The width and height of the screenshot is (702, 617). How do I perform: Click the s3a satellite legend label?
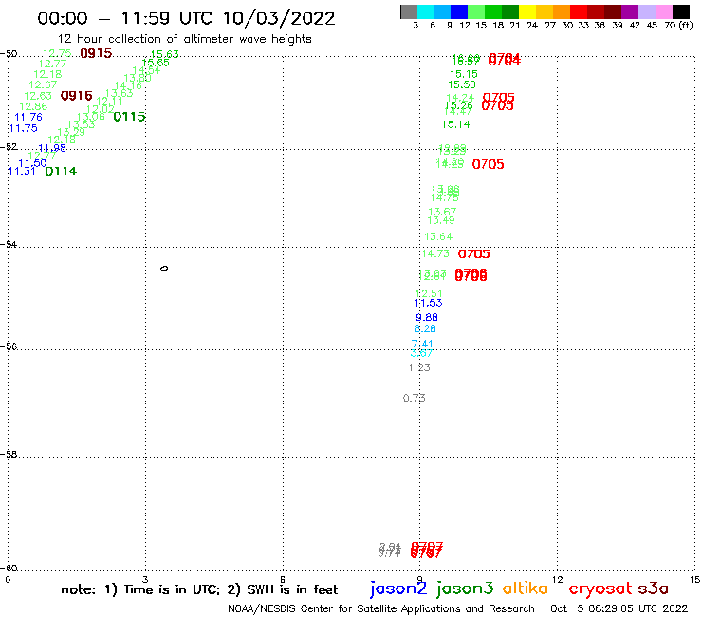coord(654,589)
